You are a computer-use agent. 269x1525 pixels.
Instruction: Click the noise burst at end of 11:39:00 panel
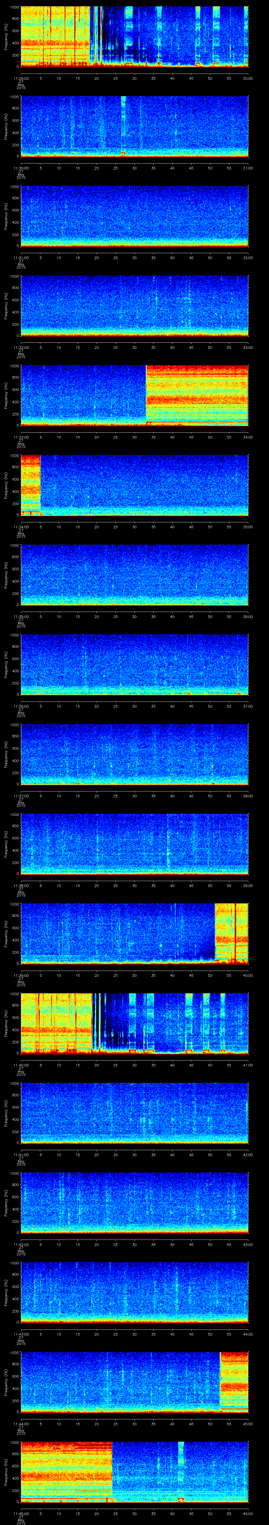pos(231,934)
